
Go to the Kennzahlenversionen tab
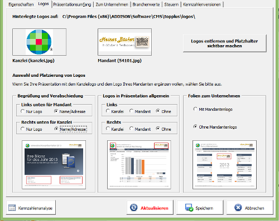pos(202,4)
